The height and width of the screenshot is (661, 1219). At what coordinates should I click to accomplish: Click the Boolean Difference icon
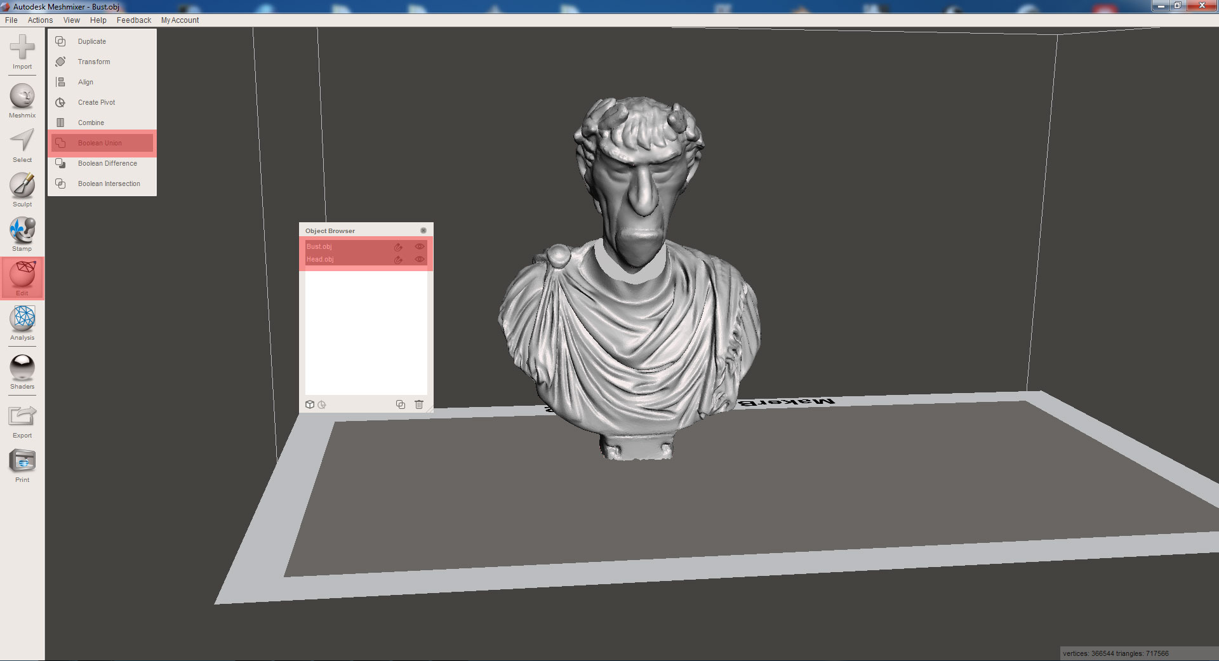pos(60,163)
